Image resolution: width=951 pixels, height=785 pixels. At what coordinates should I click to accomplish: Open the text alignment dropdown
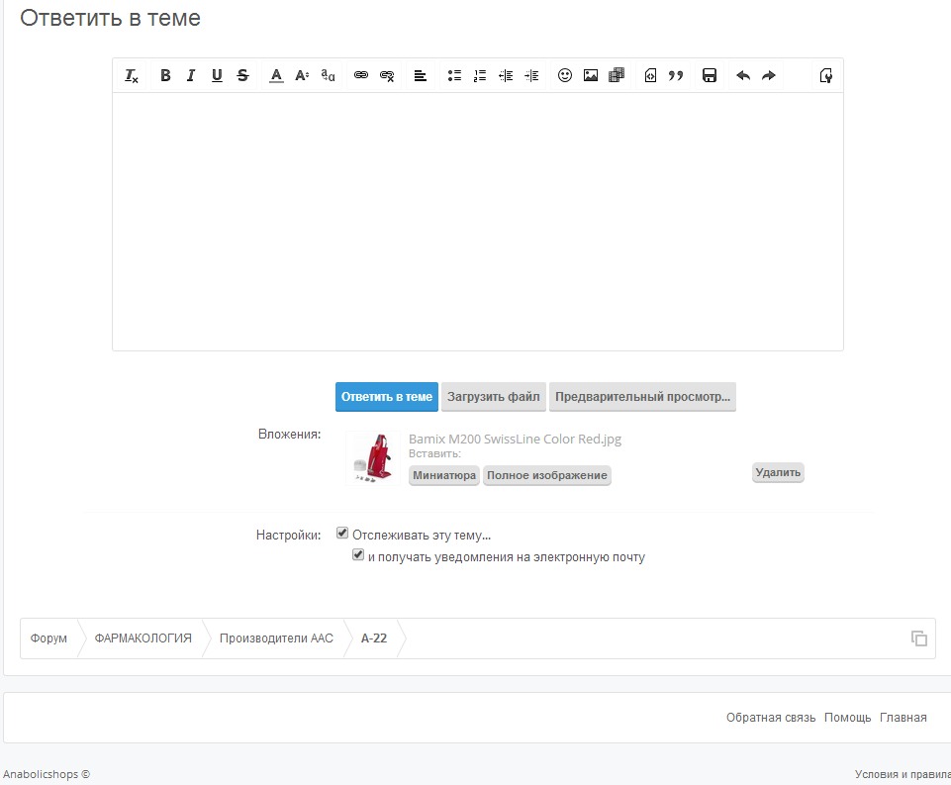tap(421, 75)
